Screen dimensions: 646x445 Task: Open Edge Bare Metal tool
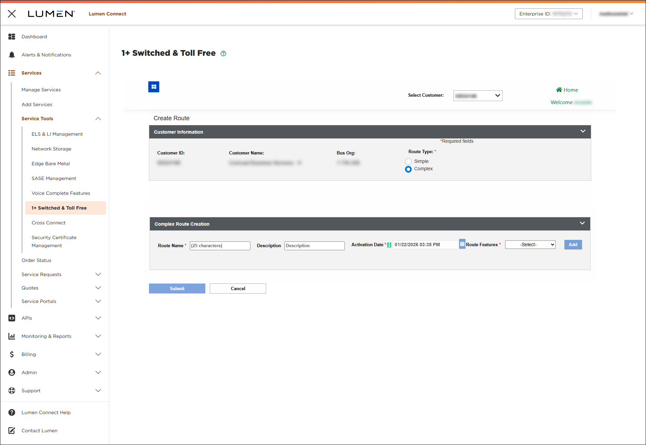[x=51, y=164]
